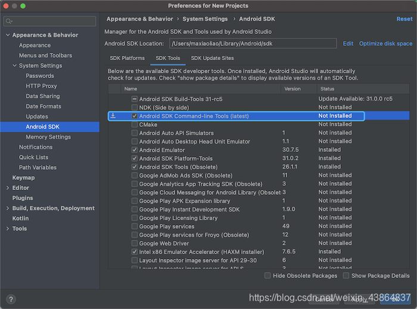Uncheck Android SDK Platform-Tools checkbox
Screen dimensions: 417x309
coord(135,158)
